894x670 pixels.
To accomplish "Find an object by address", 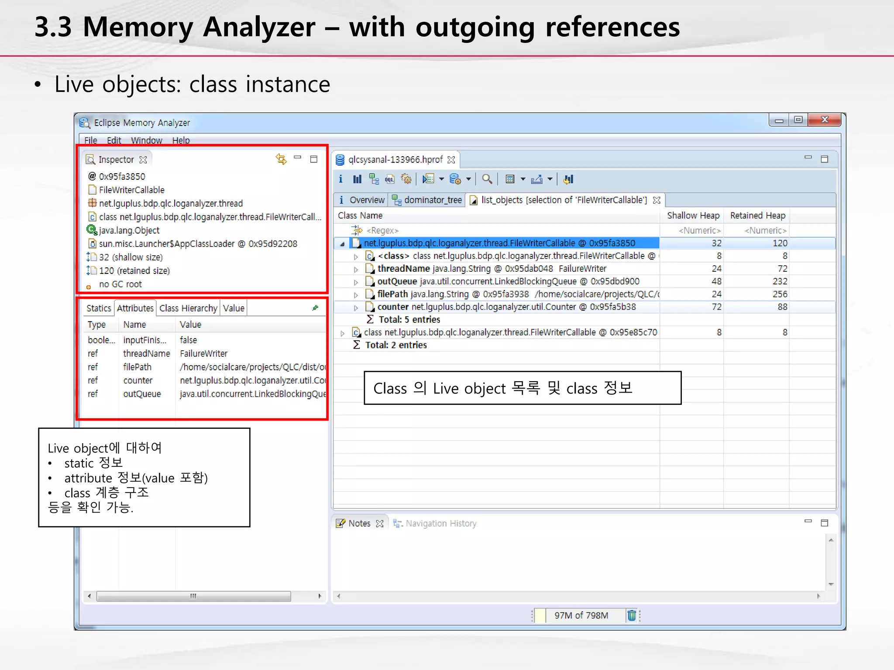I will [x=487, y=179].
